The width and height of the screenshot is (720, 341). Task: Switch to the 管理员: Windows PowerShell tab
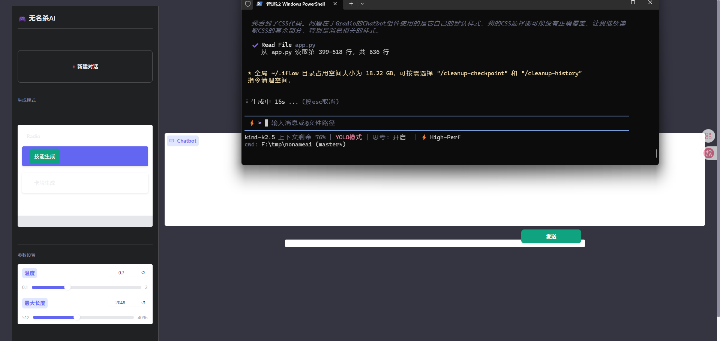tap(295, 4)
